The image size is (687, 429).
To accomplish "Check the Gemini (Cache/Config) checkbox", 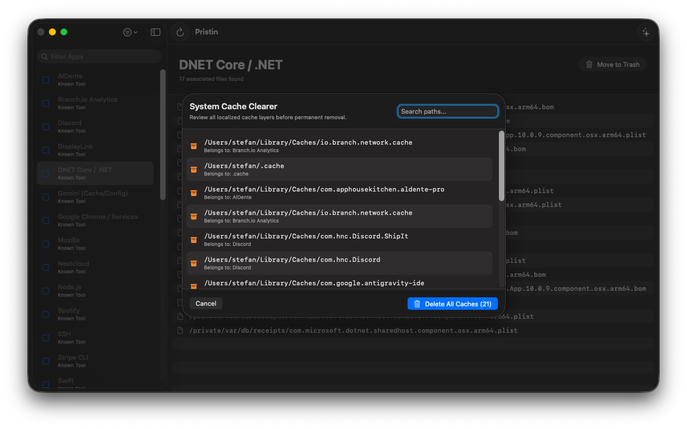I will click(x=46, y=197).
